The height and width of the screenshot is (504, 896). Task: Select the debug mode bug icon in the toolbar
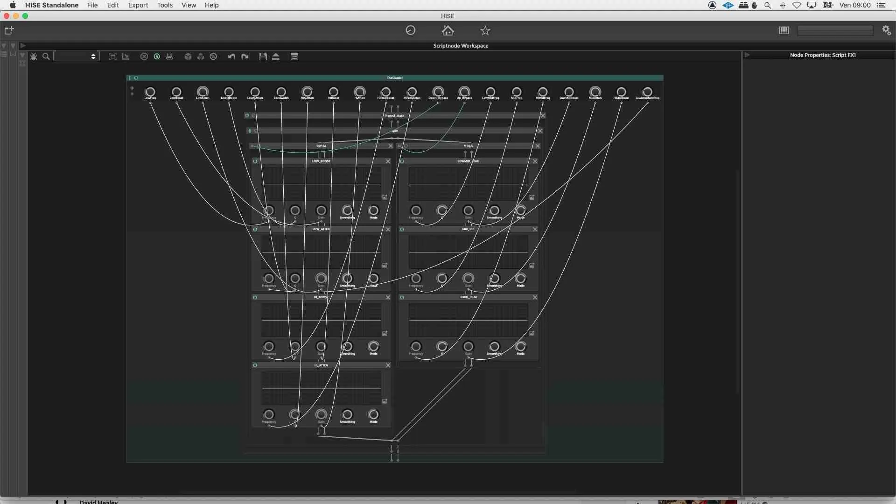click(x=34, y=56)
